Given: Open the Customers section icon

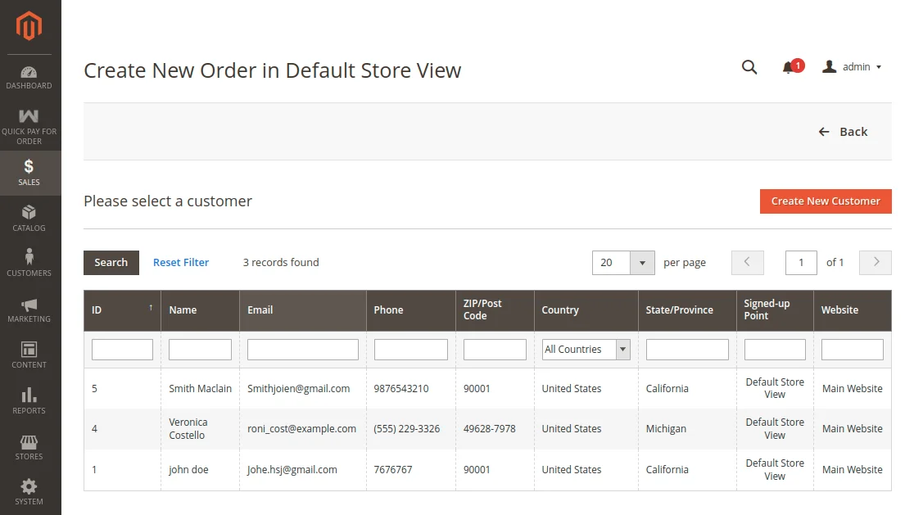Looking at the screenshot, I should [29, 258].
